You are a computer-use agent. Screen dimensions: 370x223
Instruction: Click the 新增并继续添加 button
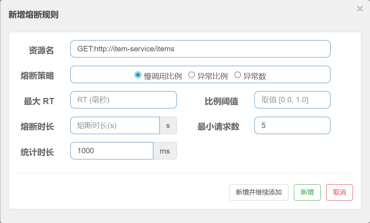click(x=259, y=192)
